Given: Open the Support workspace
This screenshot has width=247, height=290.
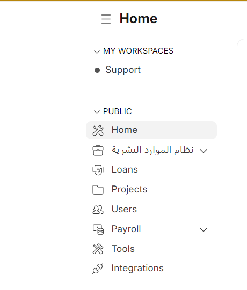Looking at the screenshot, I should [x=123, y=70].
